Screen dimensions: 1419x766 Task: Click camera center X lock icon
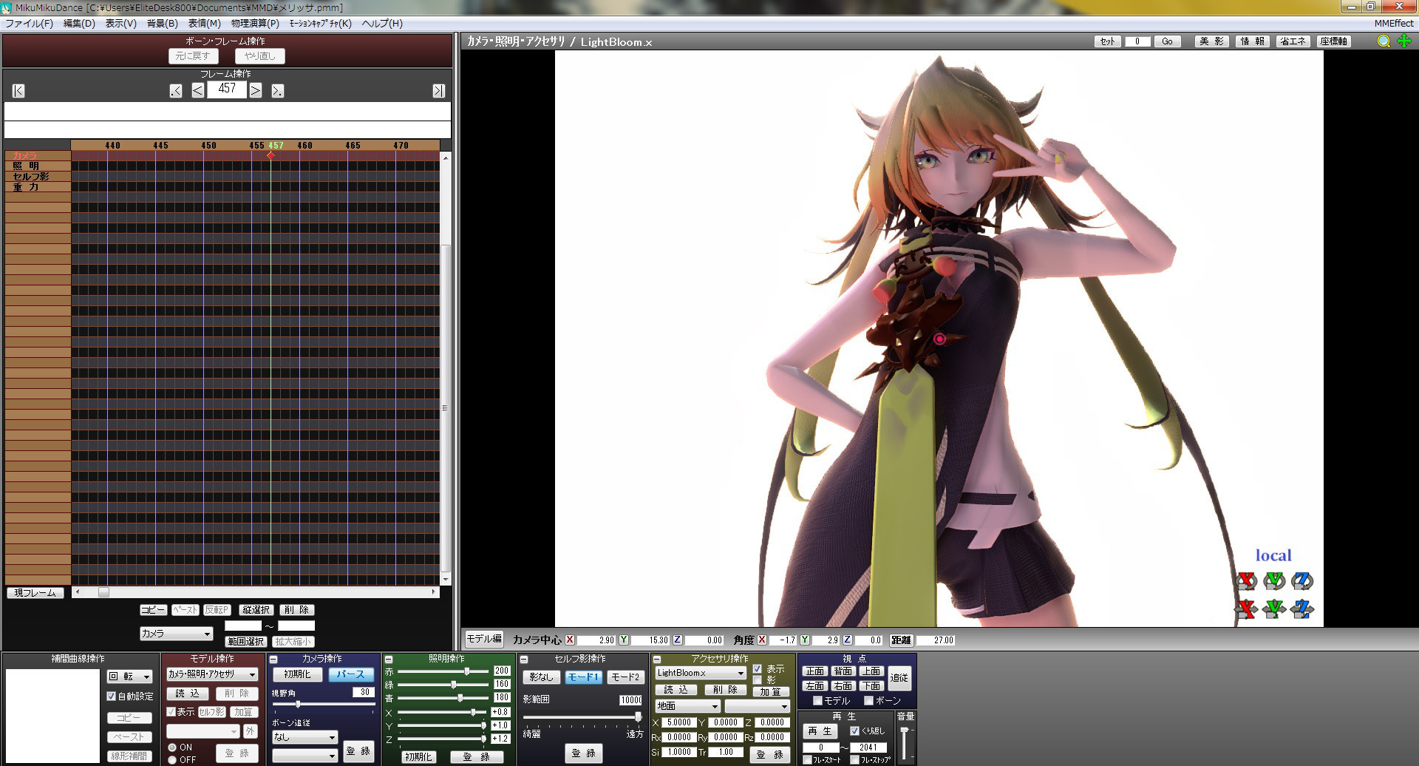(570, 640)
